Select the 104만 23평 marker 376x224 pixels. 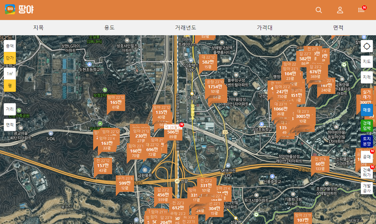point(290,74)
